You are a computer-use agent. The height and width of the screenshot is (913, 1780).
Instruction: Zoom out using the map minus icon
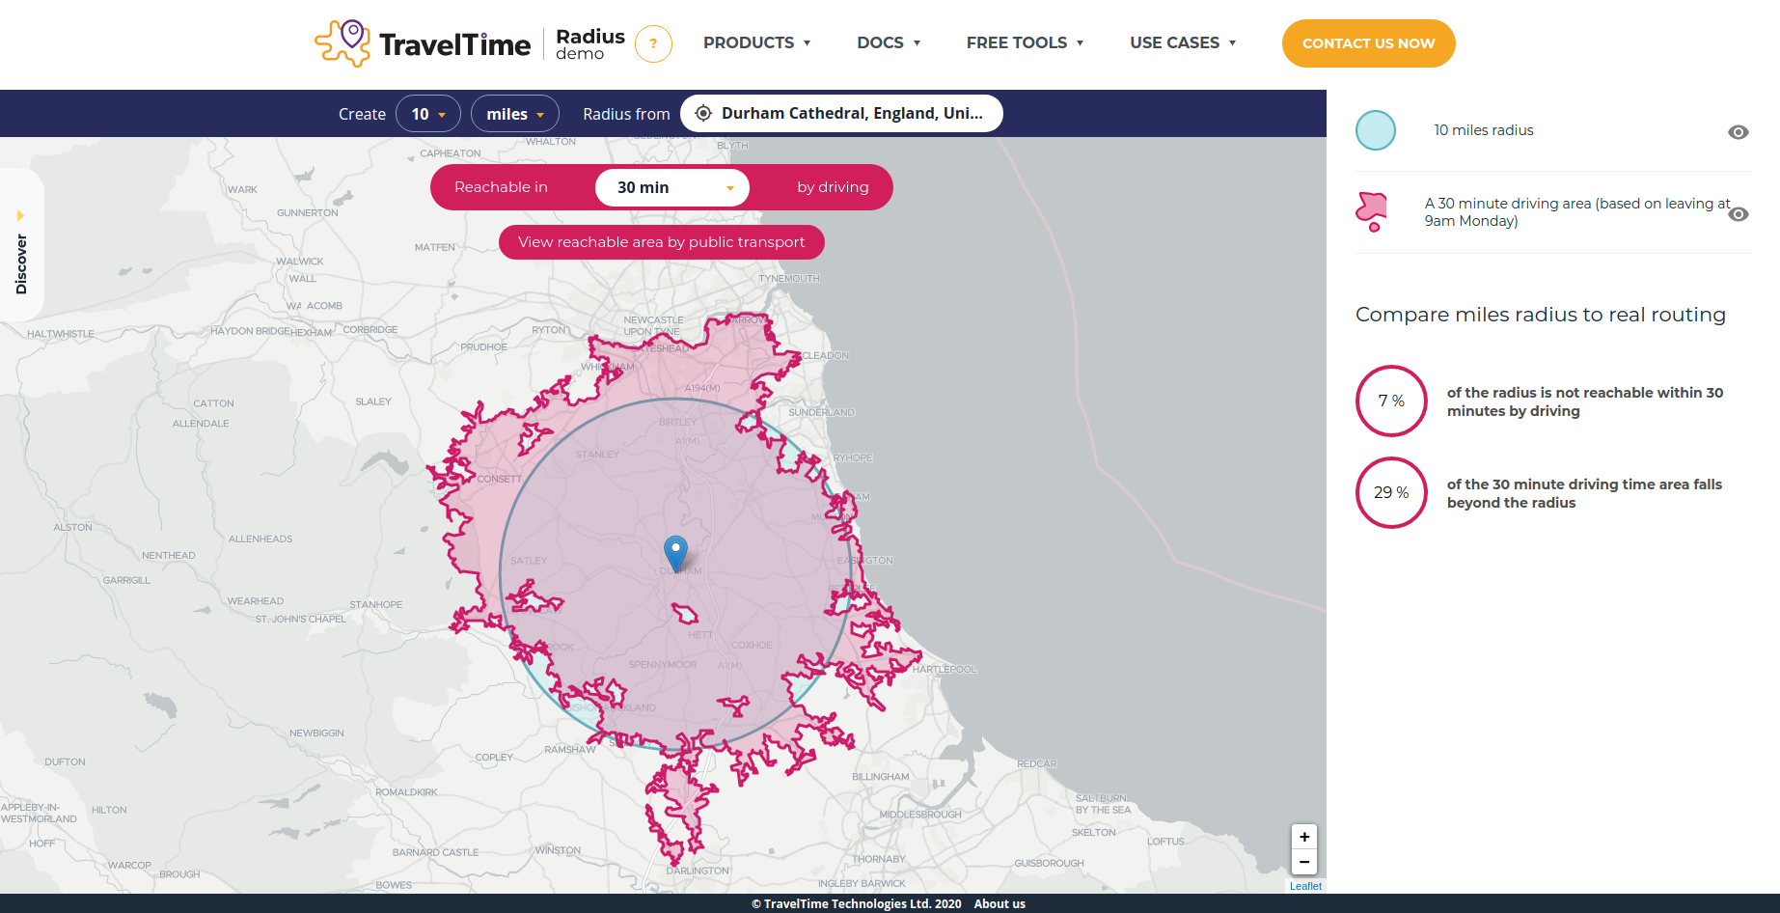point(1303,862)
